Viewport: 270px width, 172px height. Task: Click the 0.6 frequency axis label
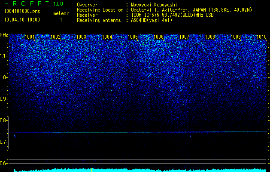(4, 163)
